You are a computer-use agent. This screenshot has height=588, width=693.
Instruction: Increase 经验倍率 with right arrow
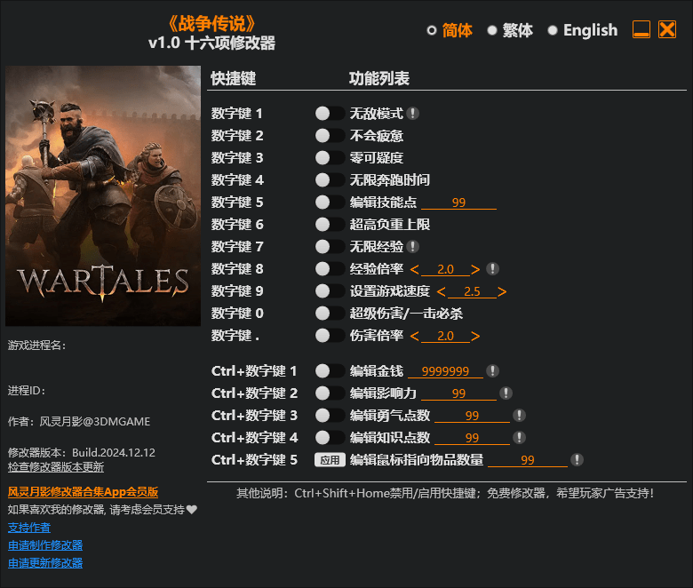(x=475, y=269)
